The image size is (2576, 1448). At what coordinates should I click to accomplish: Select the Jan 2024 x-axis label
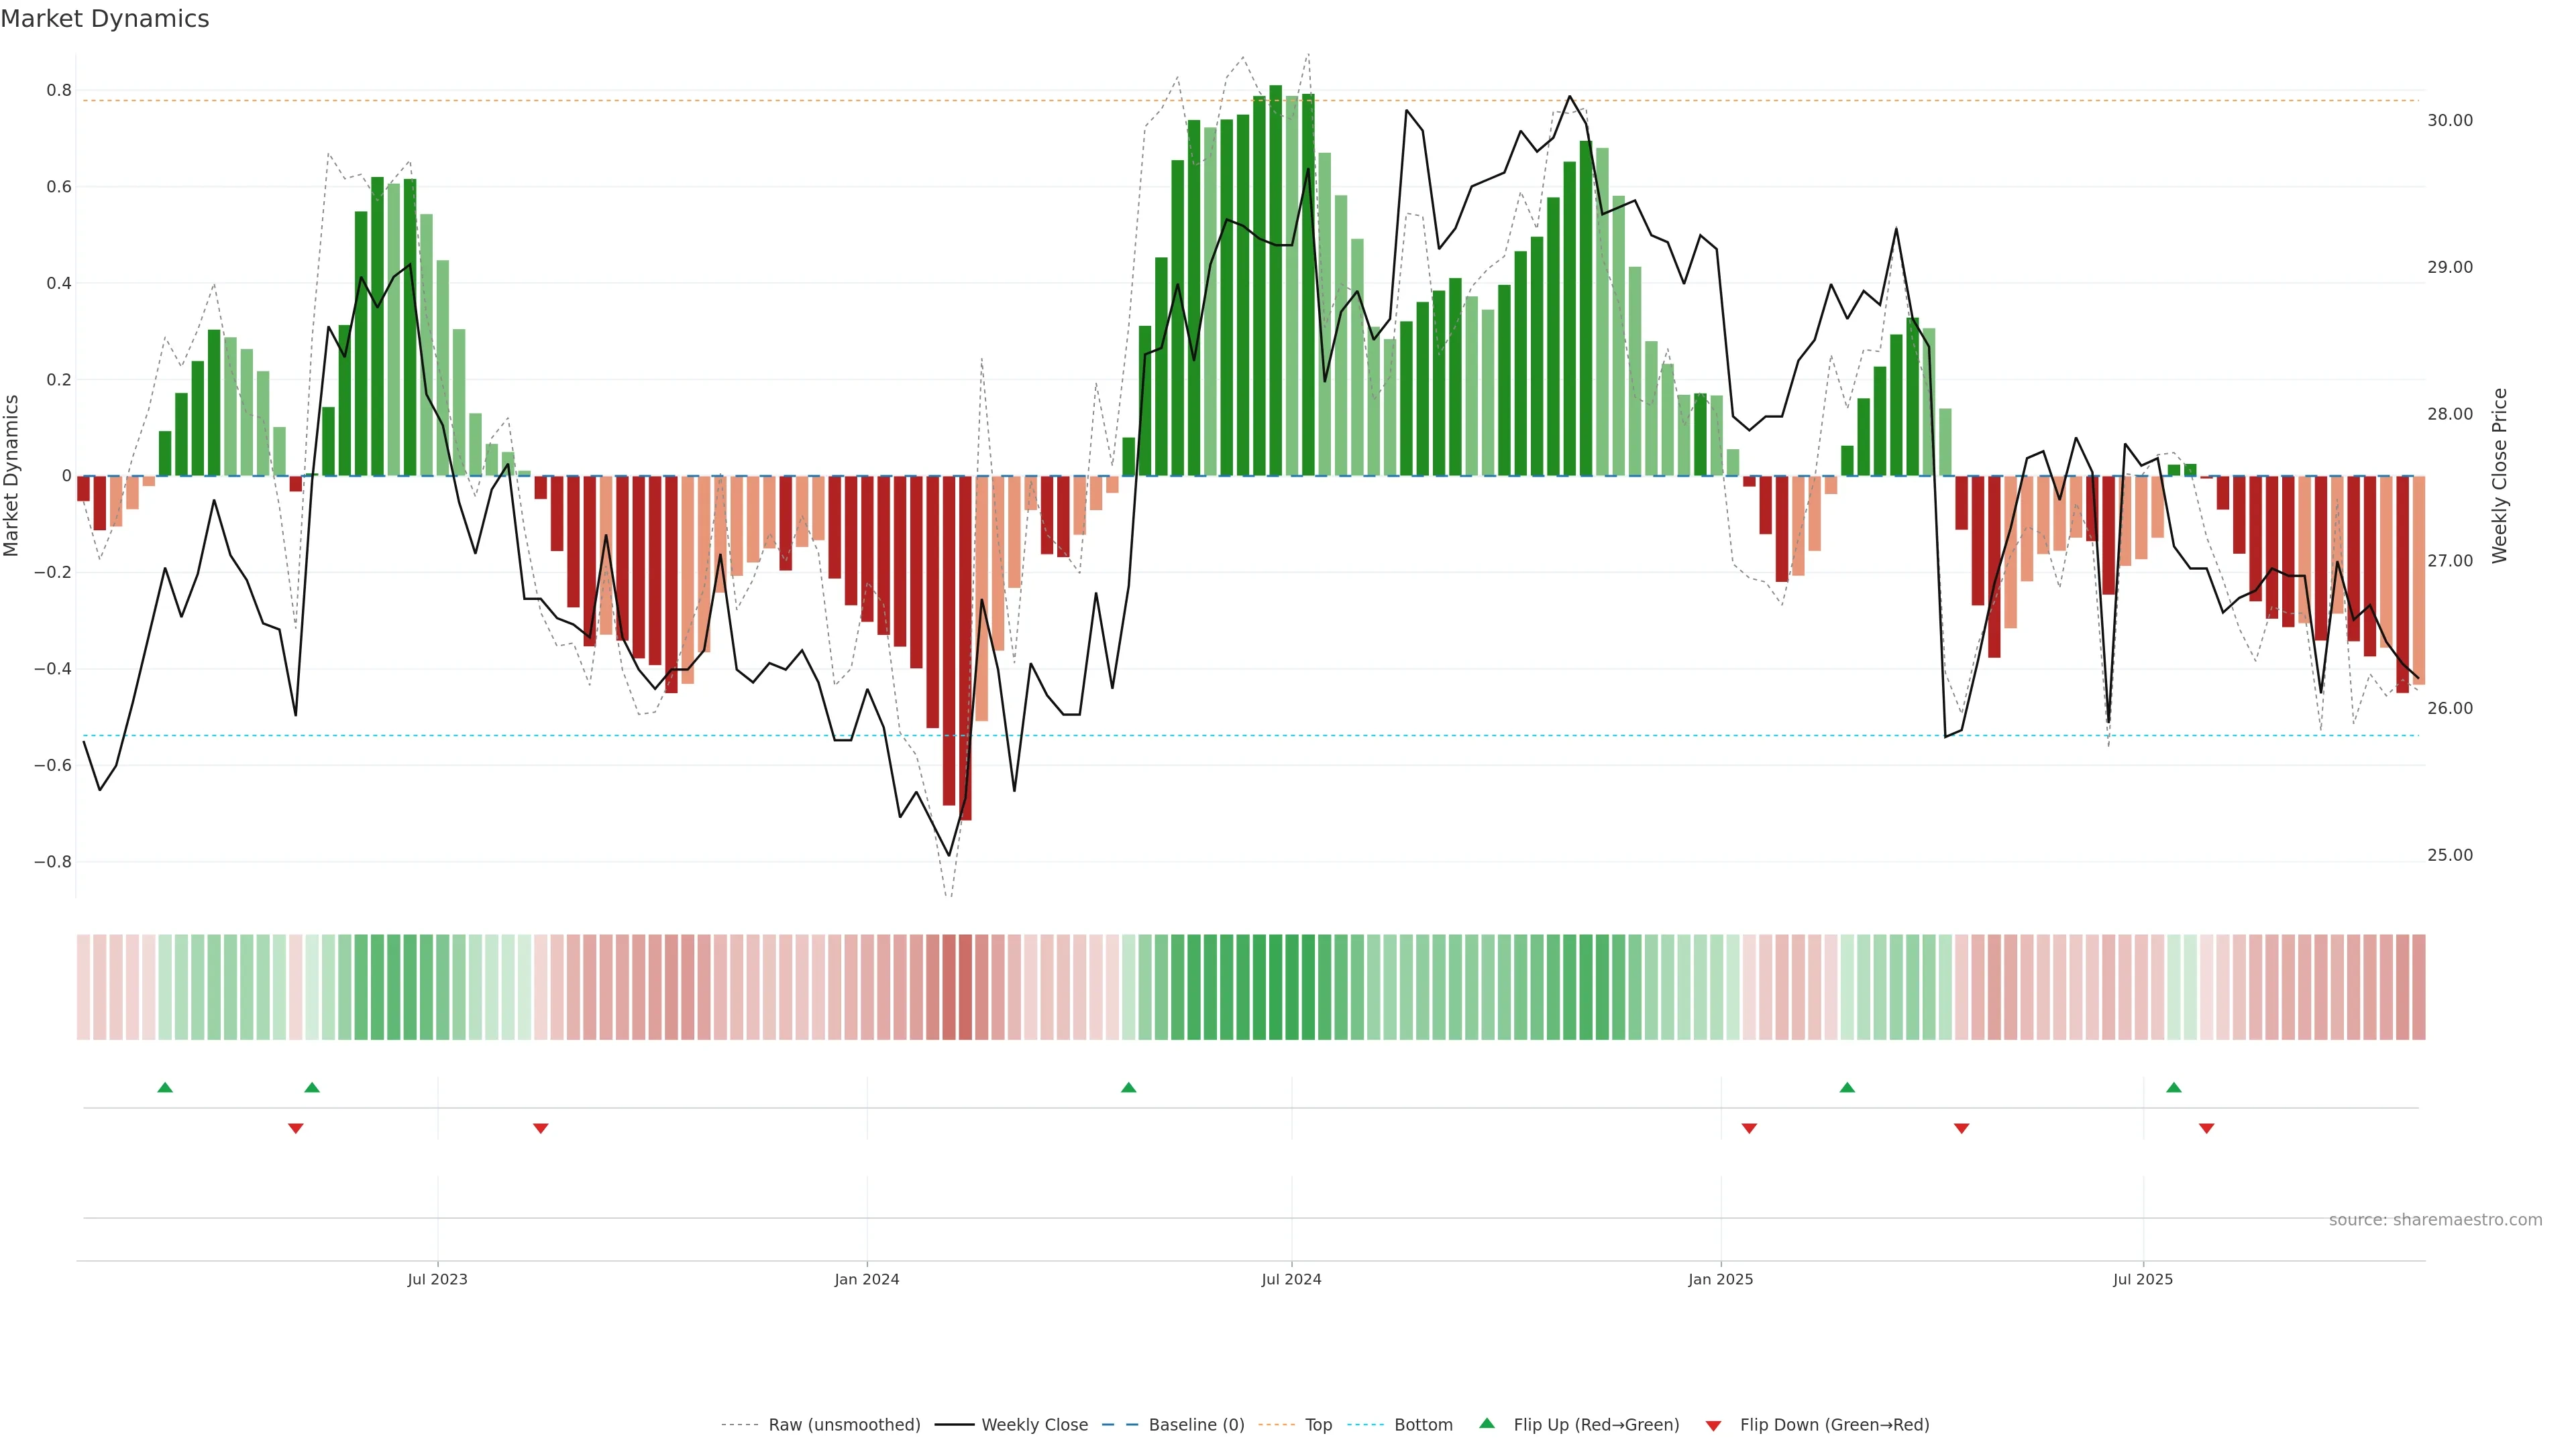(867, 1279)
